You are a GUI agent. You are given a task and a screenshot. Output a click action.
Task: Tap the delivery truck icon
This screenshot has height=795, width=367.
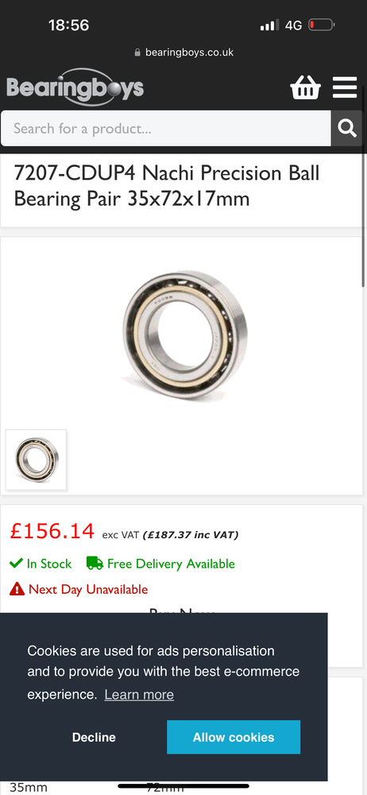95,564
